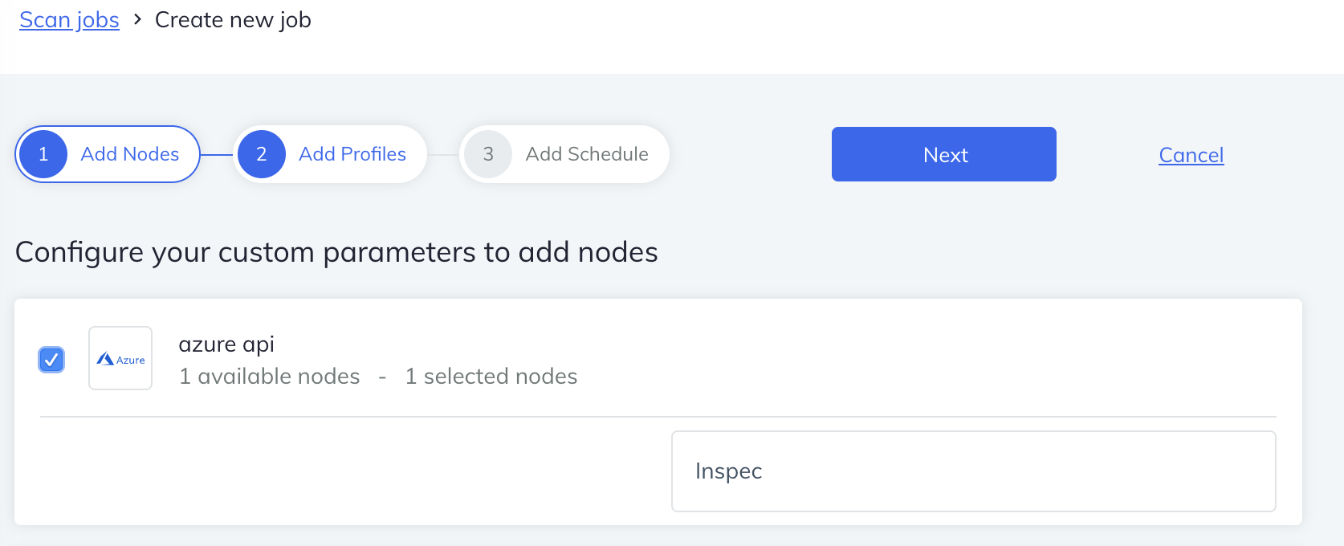Uncheck the azure api checkbox

coord(51,360)
